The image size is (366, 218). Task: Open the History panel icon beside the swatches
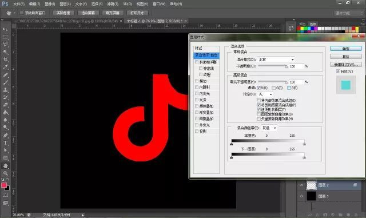[x=291, y=28]
